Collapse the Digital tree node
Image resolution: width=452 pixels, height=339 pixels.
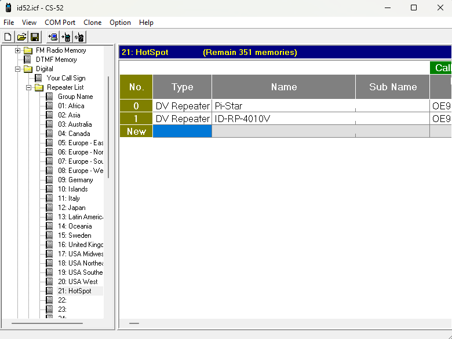coord(17,69)
